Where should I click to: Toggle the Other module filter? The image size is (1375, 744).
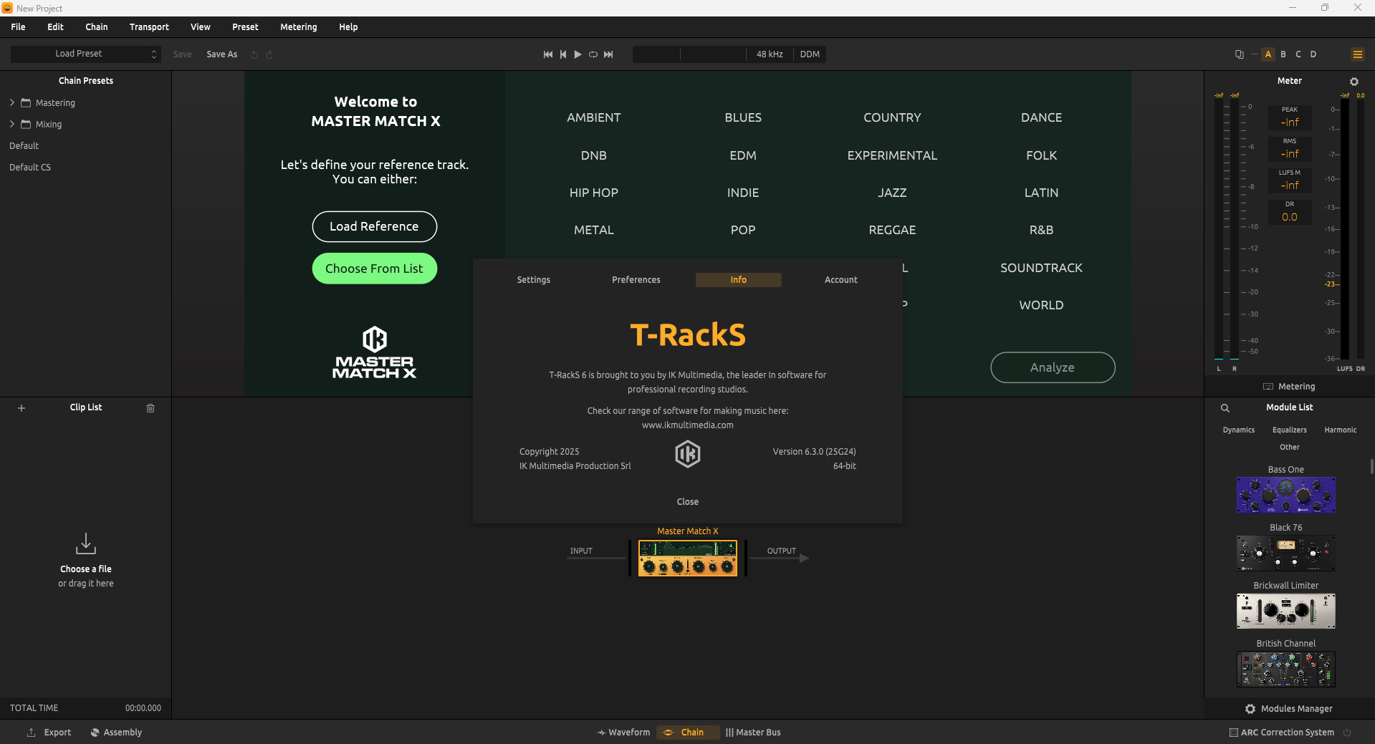1290,448
